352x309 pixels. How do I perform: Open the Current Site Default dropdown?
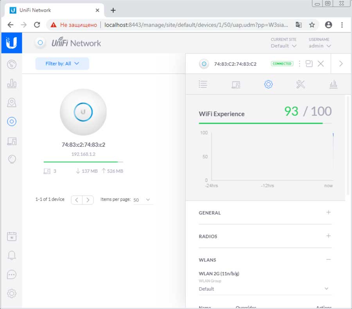click(x=284, y=46)
